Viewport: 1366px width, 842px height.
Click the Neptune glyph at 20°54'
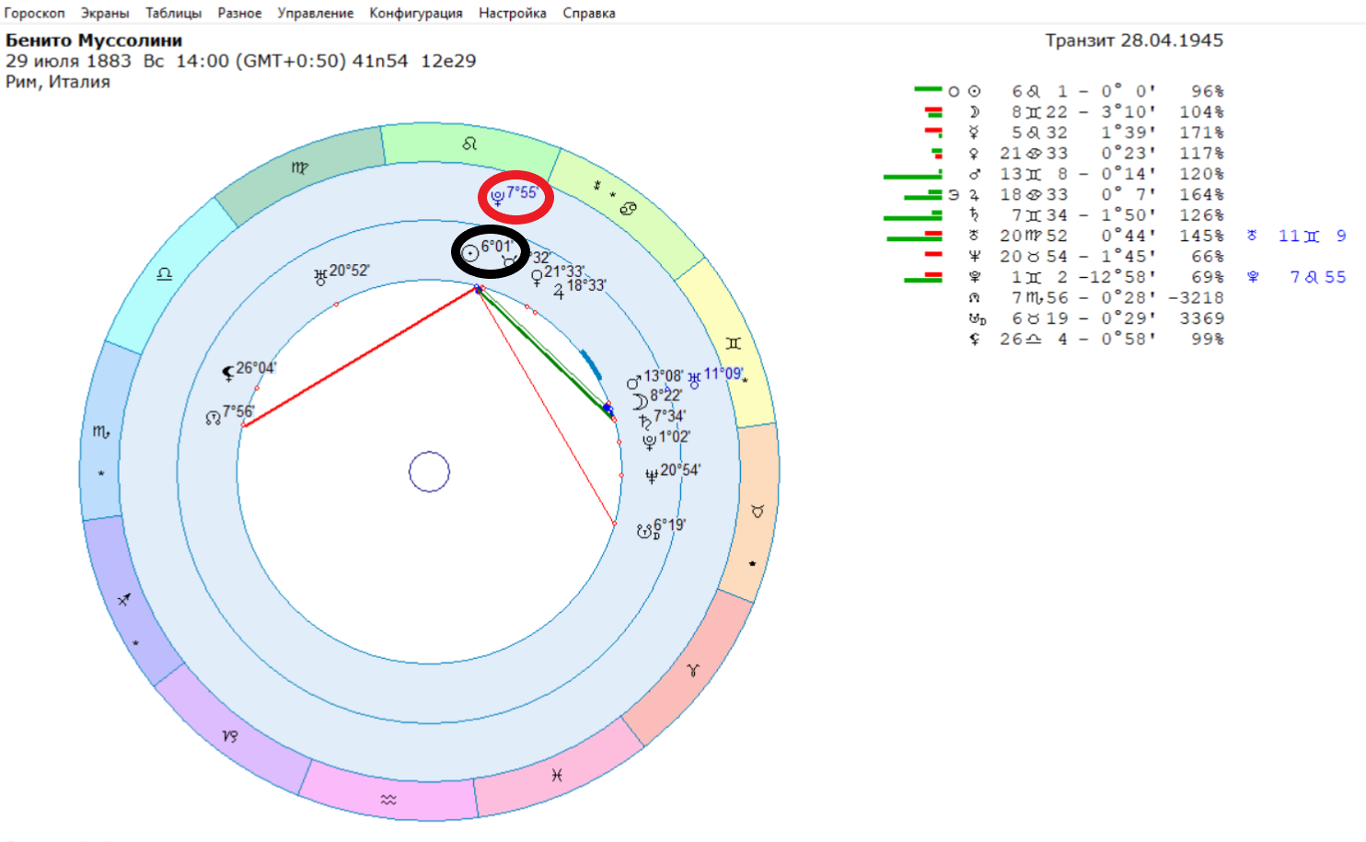(652, 476)
